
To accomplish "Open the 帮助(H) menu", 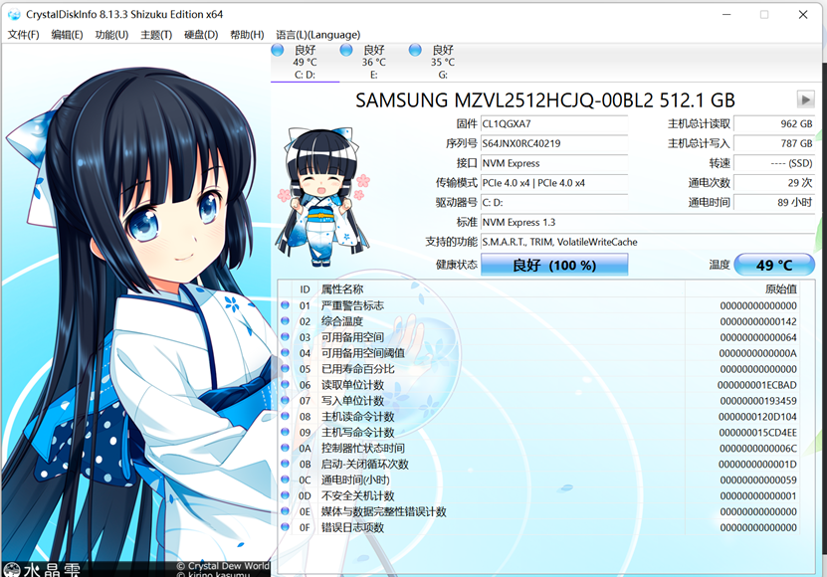I will [247, 35].
